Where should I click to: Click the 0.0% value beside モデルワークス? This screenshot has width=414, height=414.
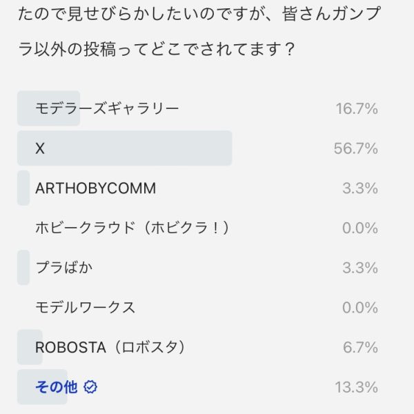click(x=359, y=308)
